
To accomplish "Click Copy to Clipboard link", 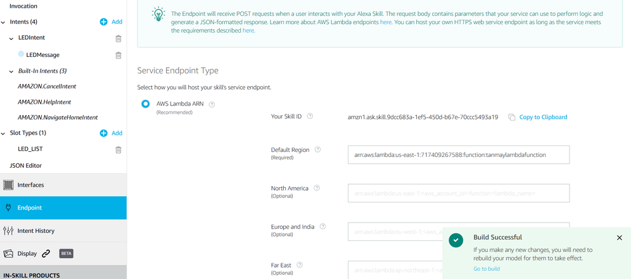I will point(543,117).
